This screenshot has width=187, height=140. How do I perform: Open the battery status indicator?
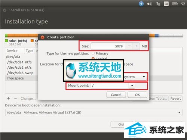[x=175, y=4]
